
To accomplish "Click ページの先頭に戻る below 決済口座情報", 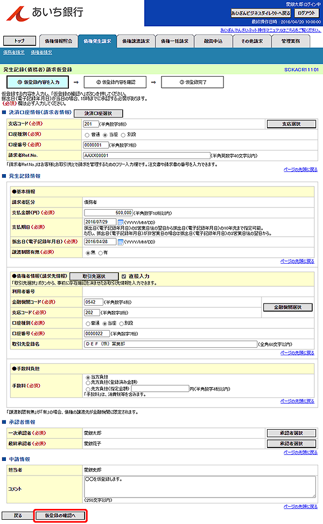I will coord(300,169).
